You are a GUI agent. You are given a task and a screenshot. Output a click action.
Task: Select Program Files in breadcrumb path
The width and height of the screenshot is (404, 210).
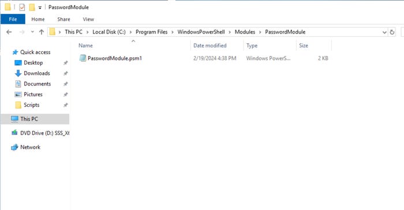coord(151,32)
